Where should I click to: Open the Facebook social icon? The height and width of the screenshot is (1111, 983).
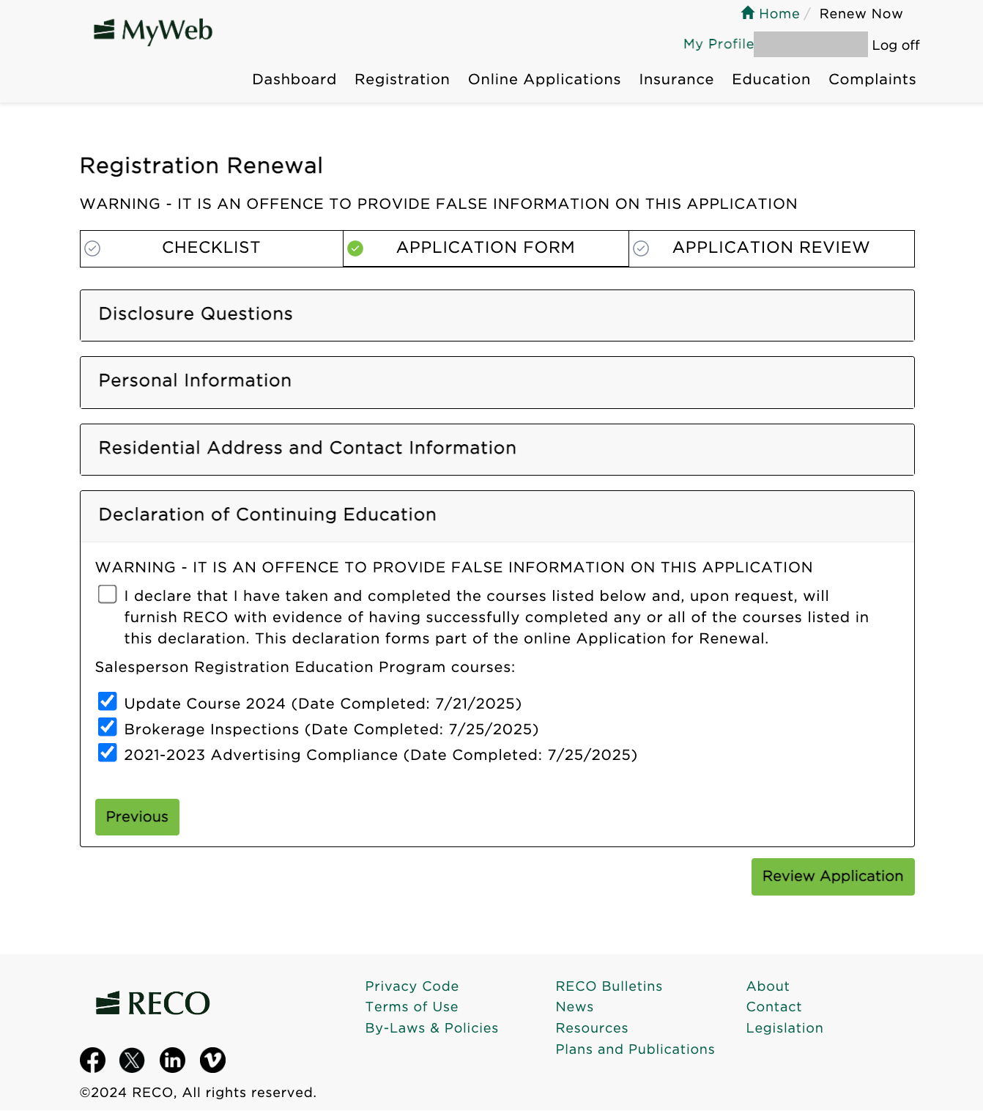coord(92,1060)
